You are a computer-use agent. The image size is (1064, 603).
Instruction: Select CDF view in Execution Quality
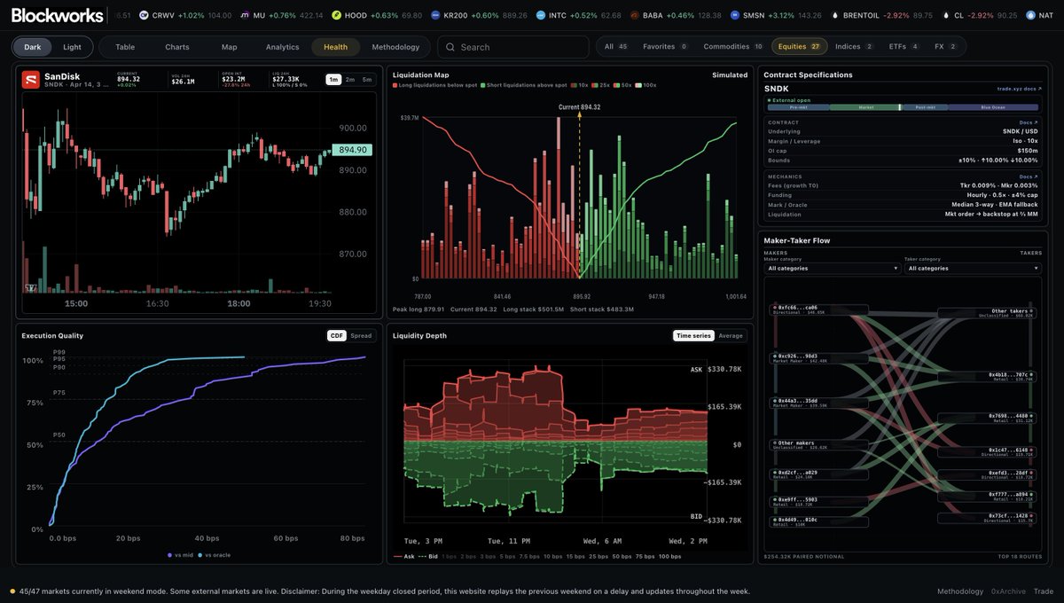[337, 336]
